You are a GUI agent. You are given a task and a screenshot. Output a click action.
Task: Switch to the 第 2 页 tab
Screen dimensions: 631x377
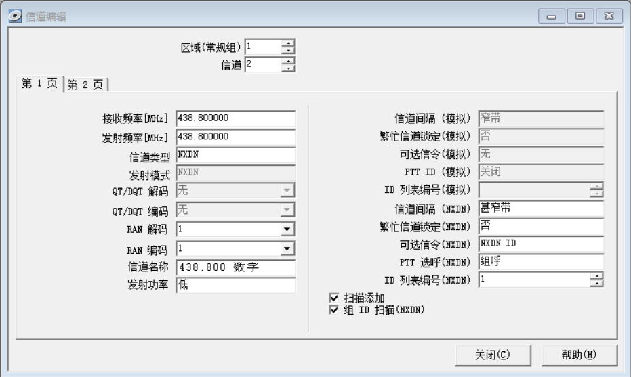(86, 85)
